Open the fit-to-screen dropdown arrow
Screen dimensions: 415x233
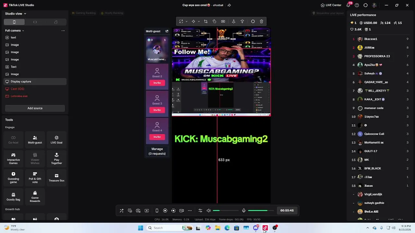186,21
